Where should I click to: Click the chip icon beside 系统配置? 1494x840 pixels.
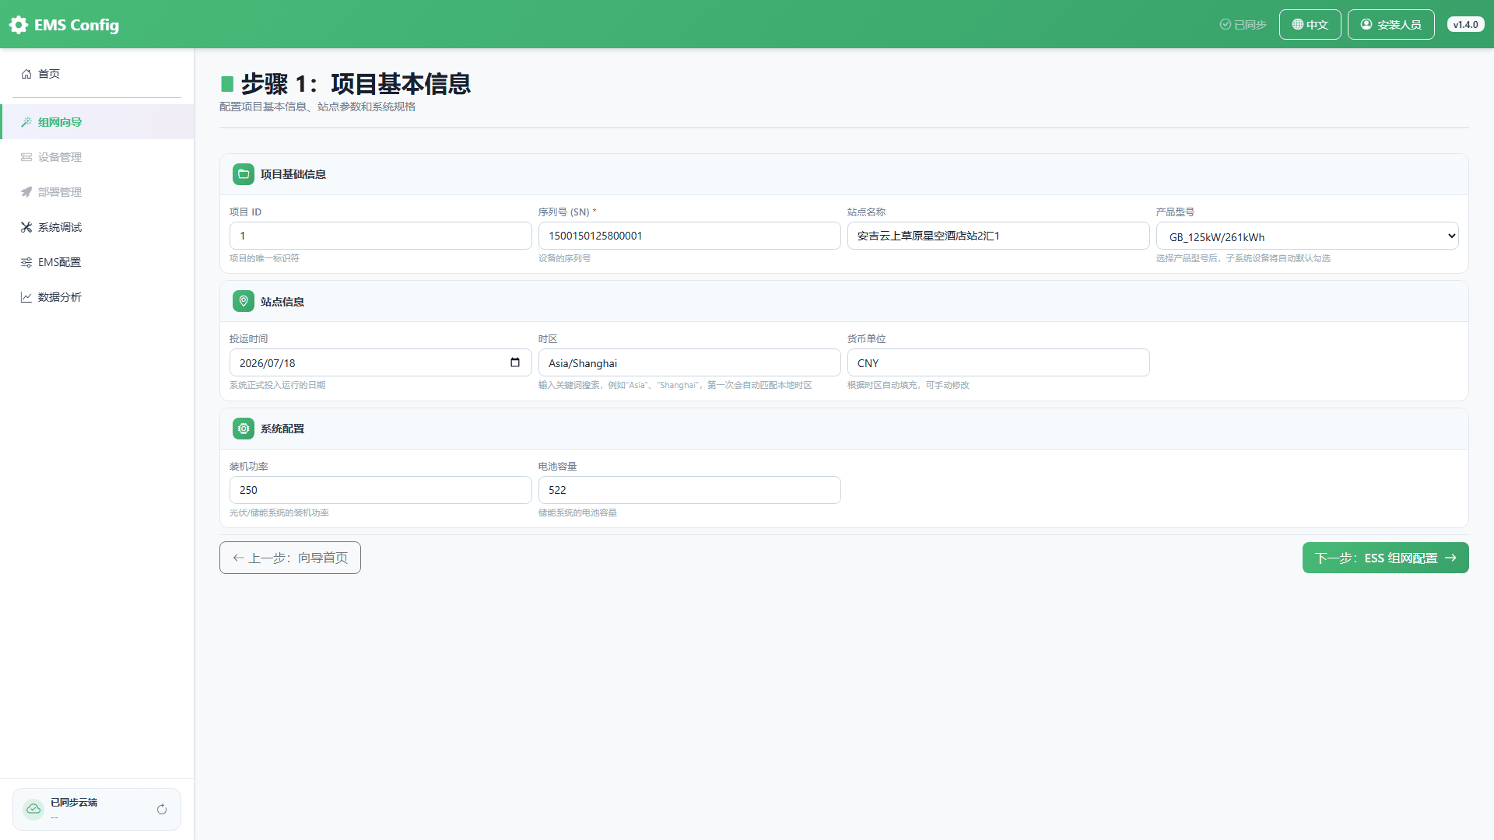click(244, 429)
